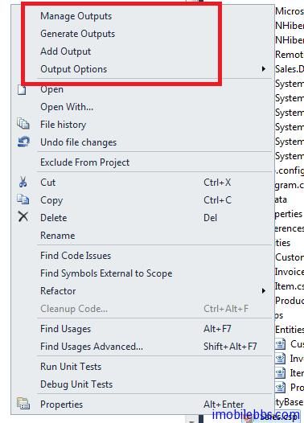Select Item.cs in the solution tree
Image resolution: width=304 pixels, height=423 pixels.
point(290,286)
